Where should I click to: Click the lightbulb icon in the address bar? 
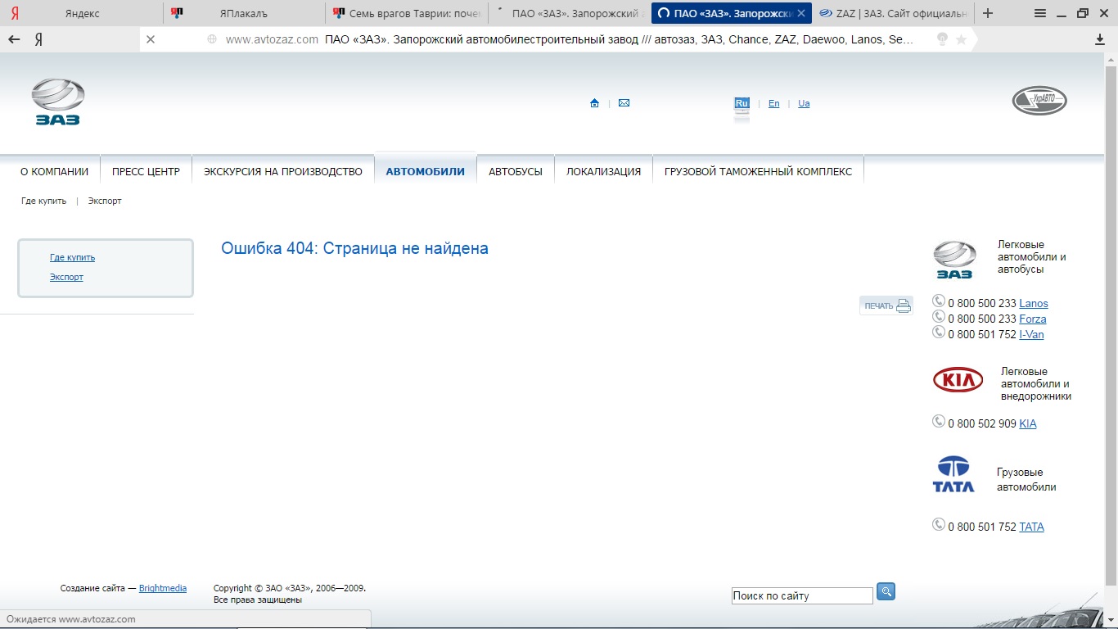(942, 39)
